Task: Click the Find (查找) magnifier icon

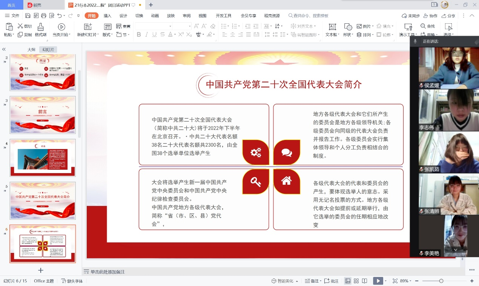Action: 423,26
